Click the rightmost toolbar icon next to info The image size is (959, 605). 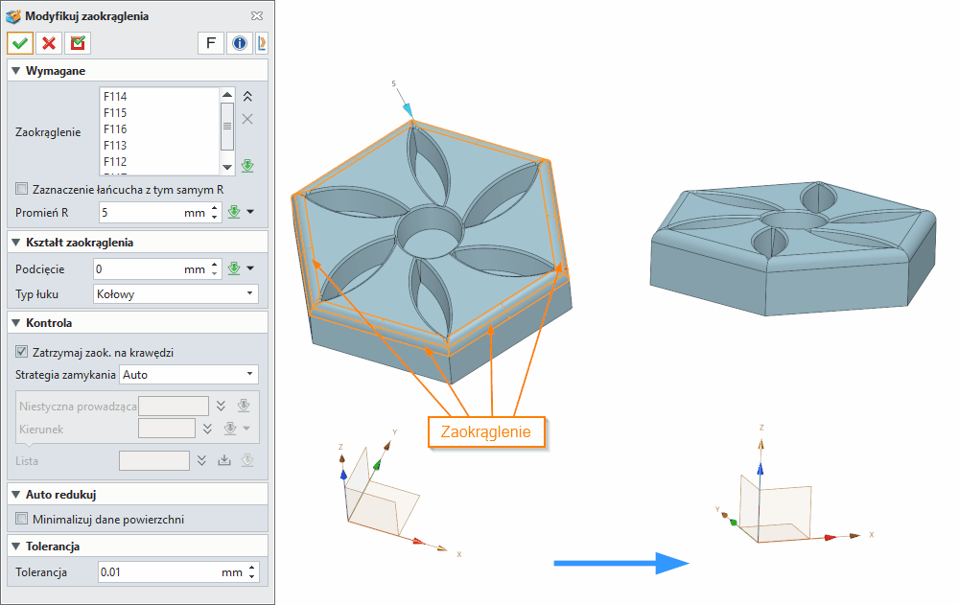click(262, 42)
